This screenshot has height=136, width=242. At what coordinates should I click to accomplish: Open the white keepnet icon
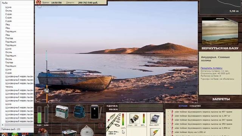tap(87, 131)
